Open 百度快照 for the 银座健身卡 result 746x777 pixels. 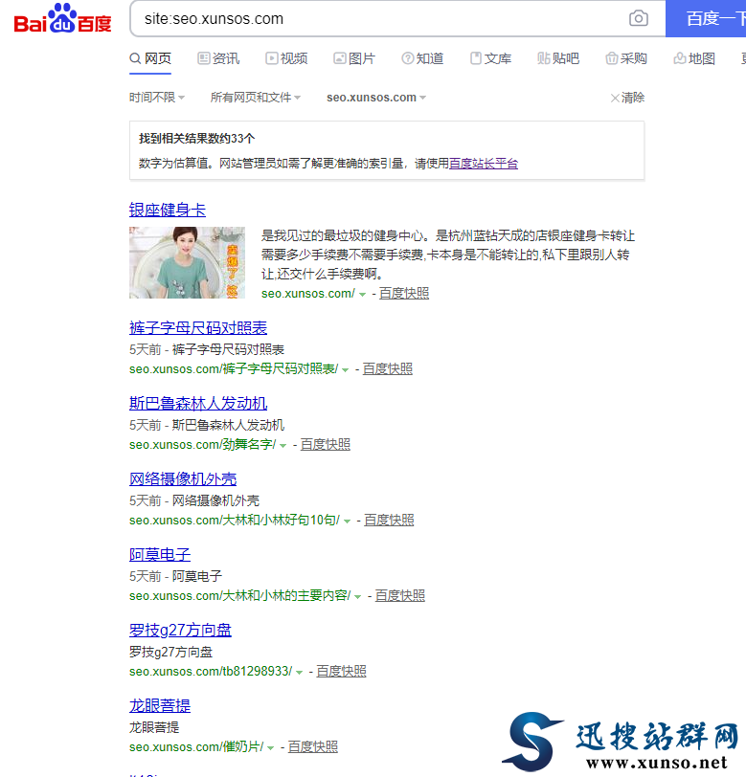click(404, 294)
